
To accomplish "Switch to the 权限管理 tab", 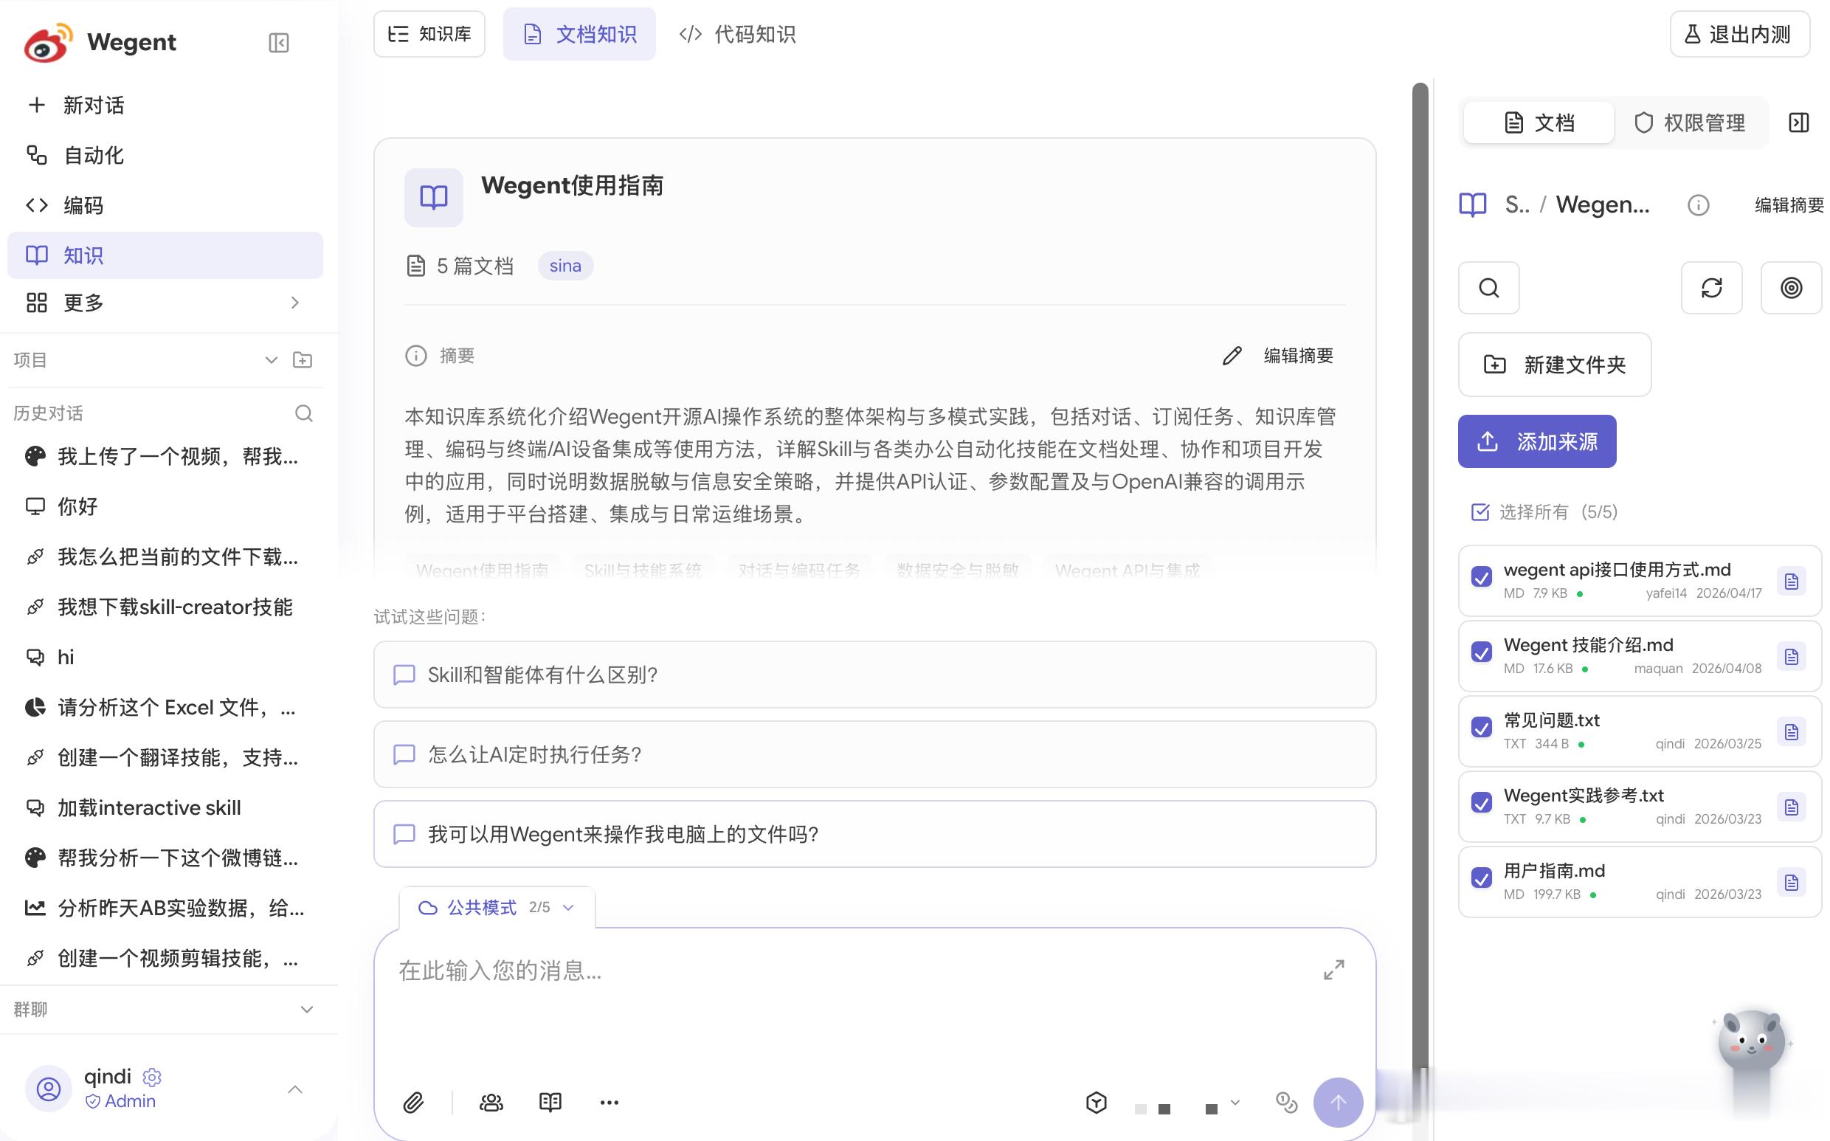I will pyautogui.click(x=1690, y=123).
